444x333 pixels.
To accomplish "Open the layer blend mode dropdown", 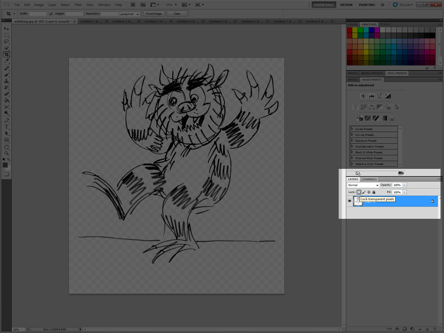I will [363, 185].
